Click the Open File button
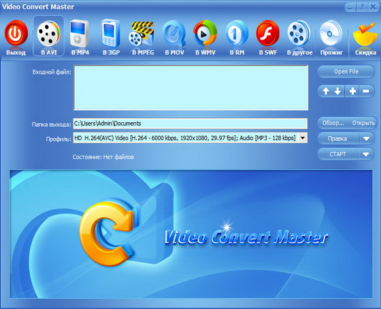381x309 pixels. click(346, 71)
